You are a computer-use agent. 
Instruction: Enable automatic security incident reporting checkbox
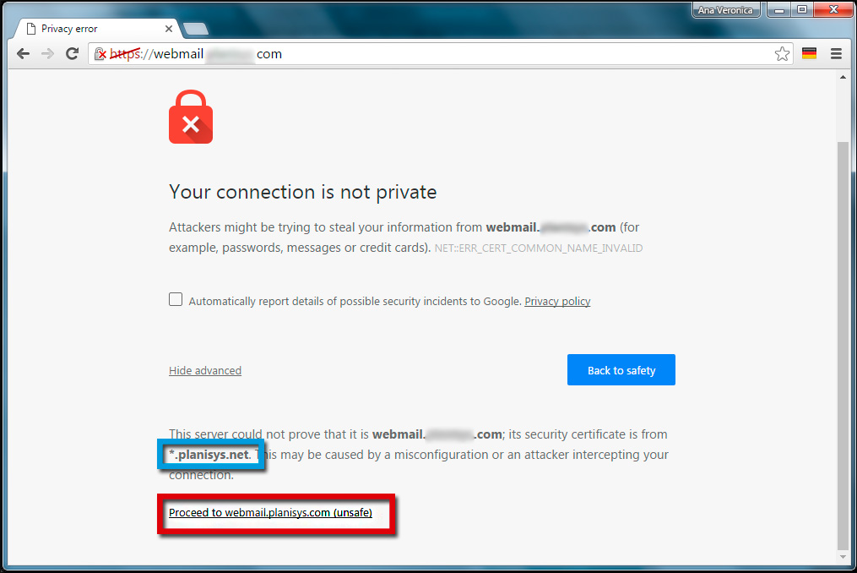(176, 299)
